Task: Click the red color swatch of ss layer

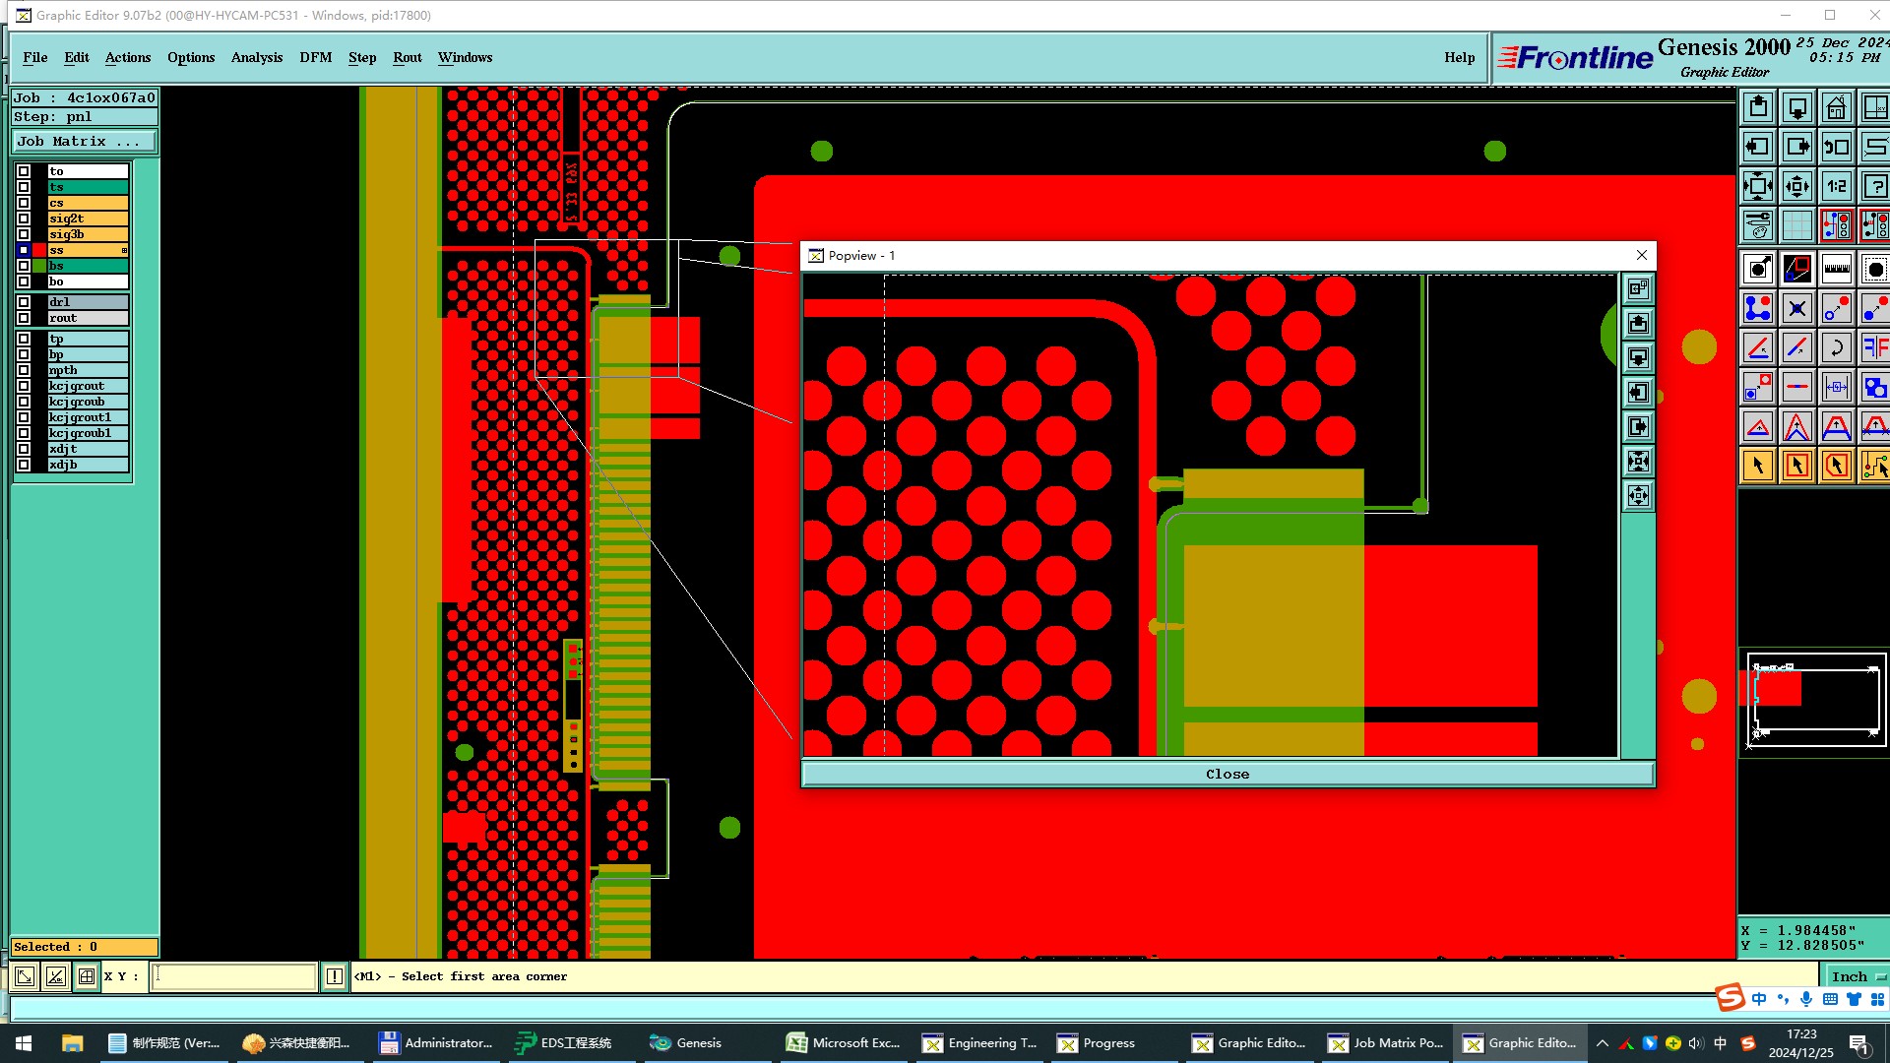Action: point(39,250)
